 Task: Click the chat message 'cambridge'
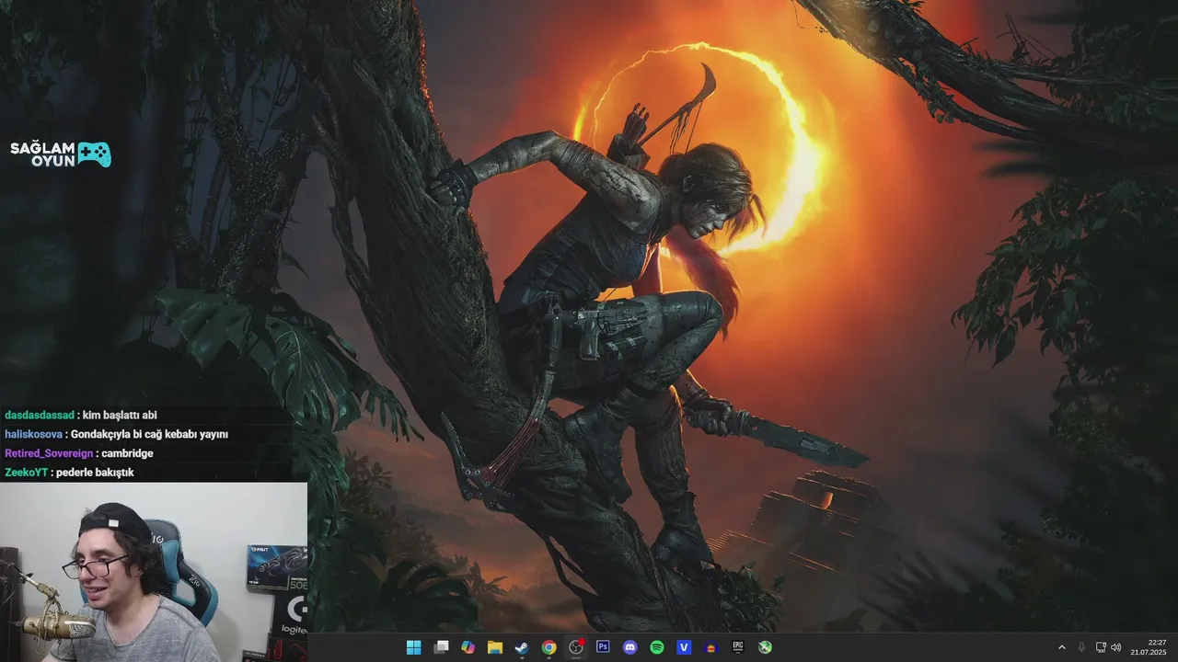coord(127,453)
